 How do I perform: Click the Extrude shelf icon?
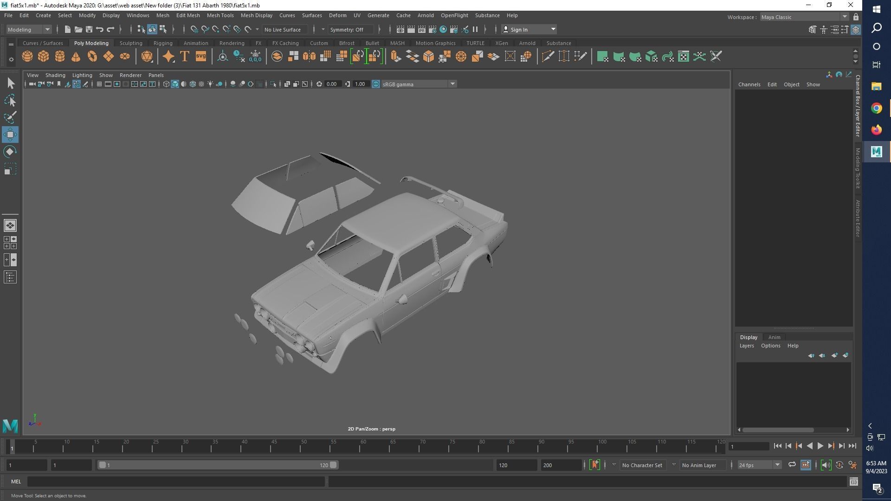(396, 57)
